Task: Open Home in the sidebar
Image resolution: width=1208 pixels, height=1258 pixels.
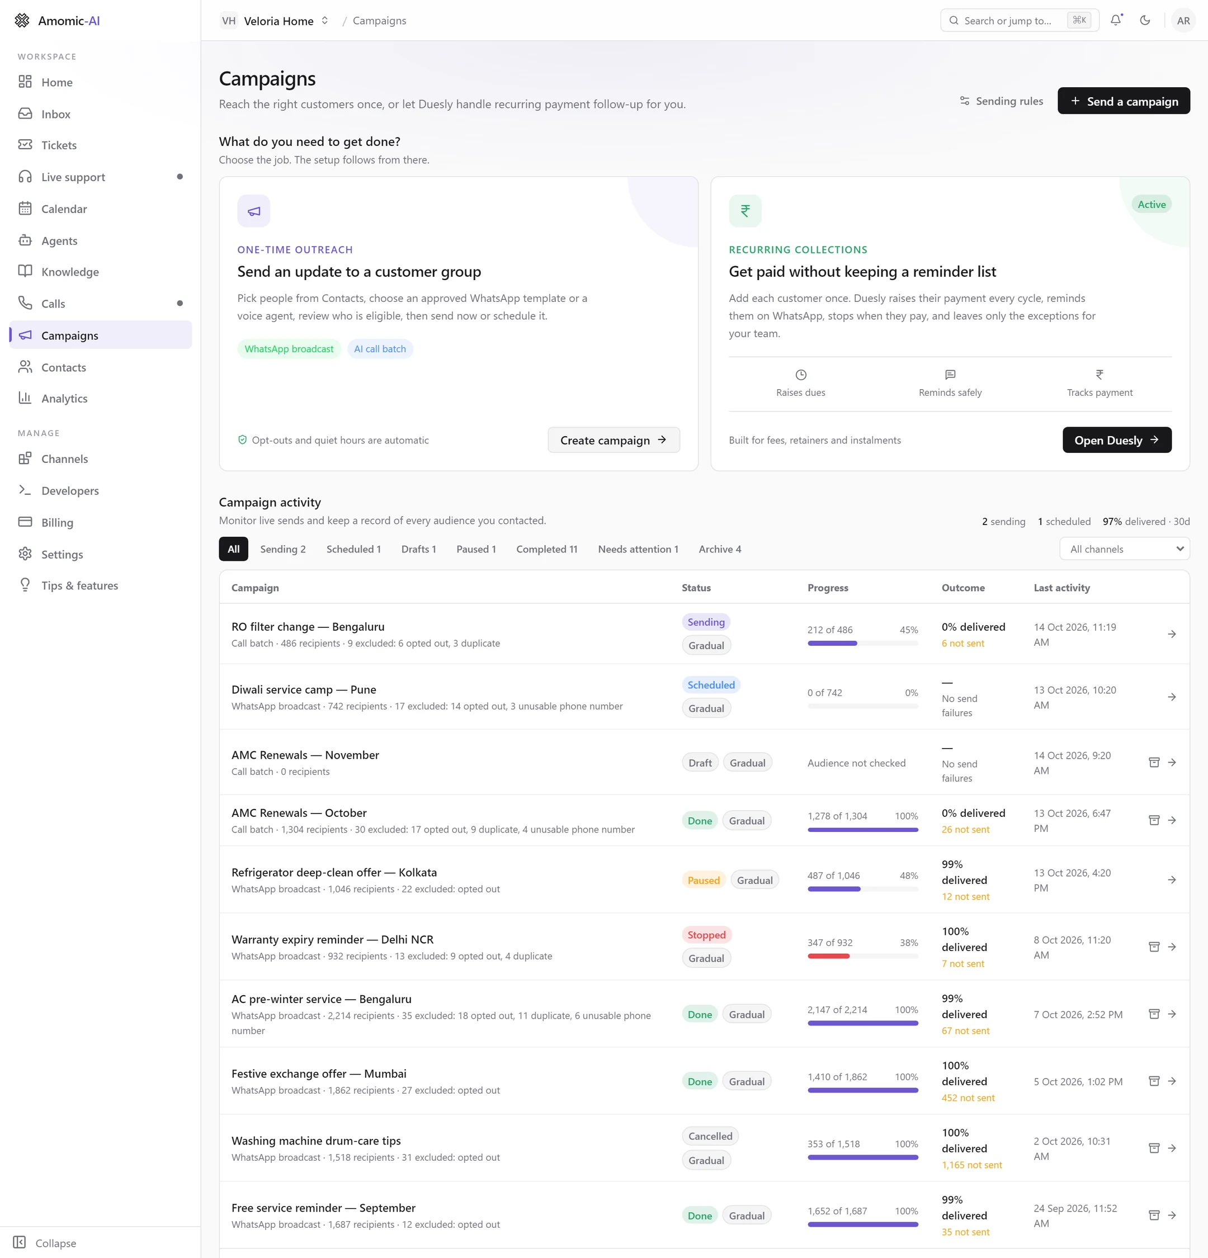Action: tap(100, 82)
